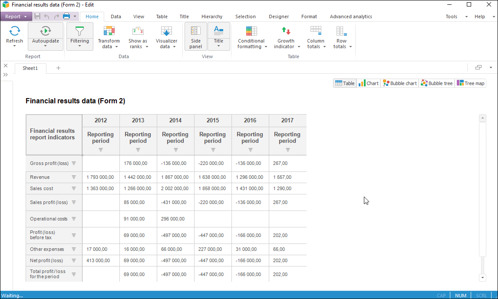Click the print icon in quick access bar
The width and height of the screenshot is (498, 299).
tap(66, 16)
